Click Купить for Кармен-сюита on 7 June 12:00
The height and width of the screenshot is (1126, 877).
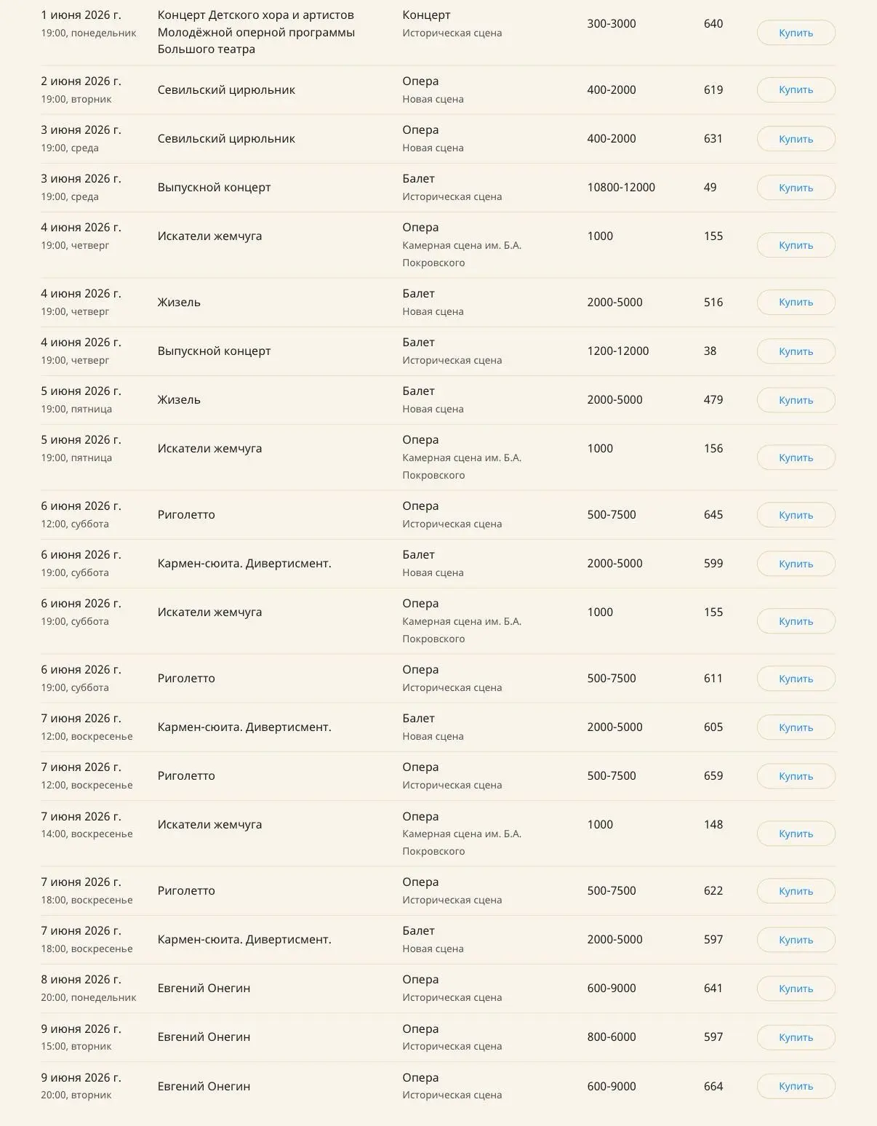796,727
